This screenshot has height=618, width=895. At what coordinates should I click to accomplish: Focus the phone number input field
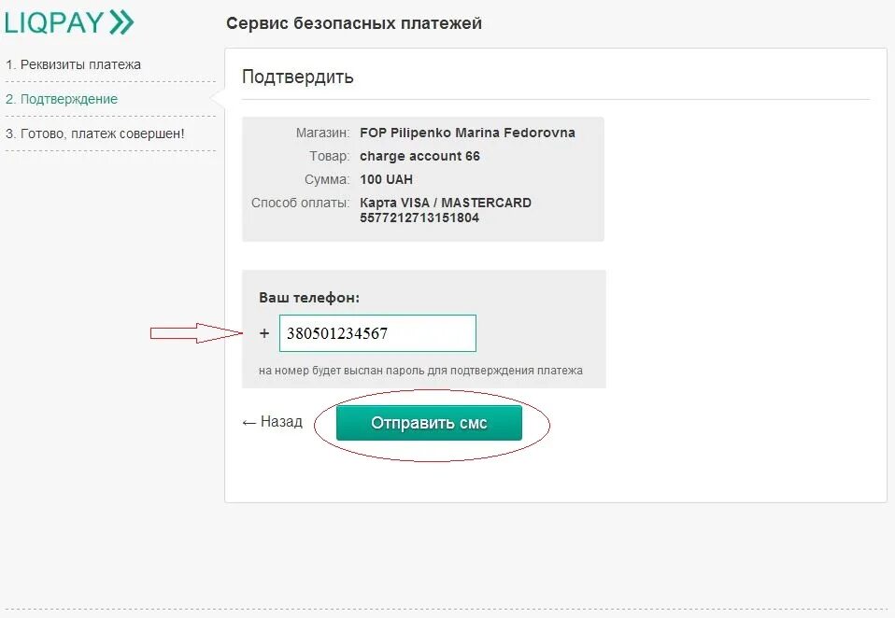point(376,333)
